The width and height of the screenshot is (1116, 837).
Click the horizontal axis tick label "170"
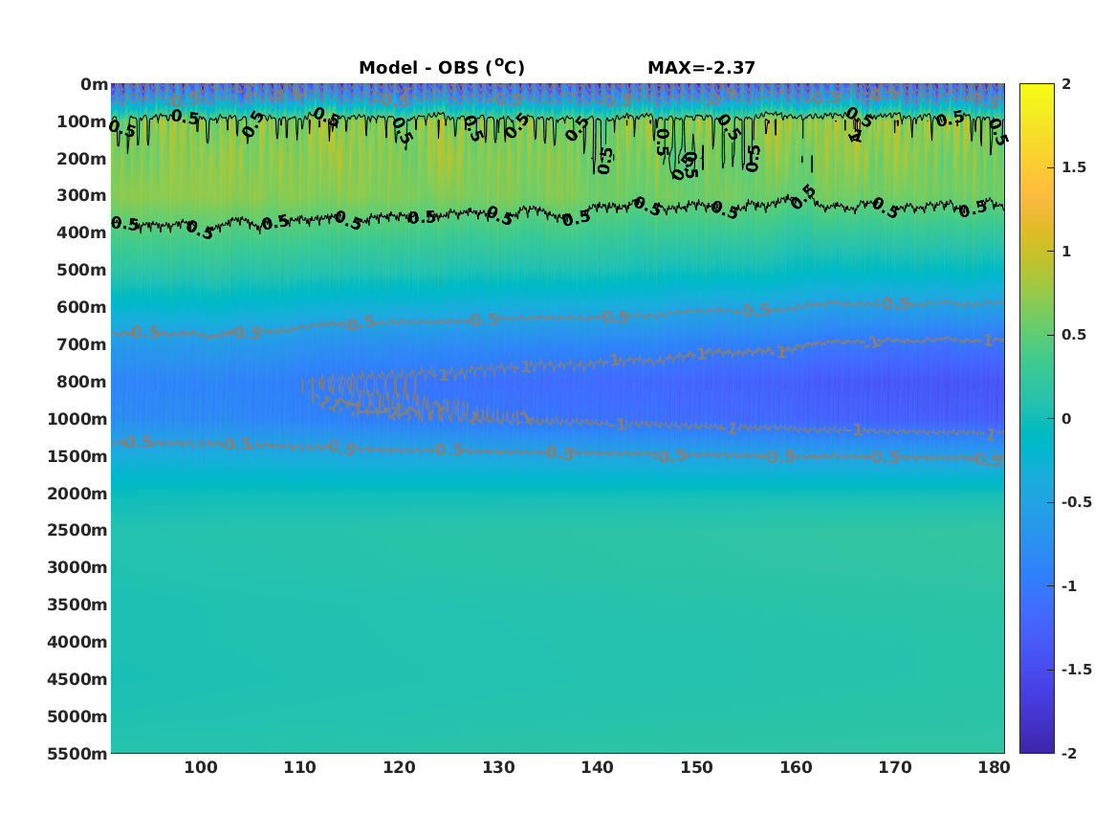[895, 767]
